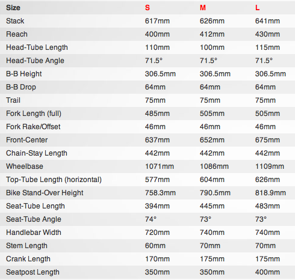Click the 60mm Stem Length value
Image resolution: width=295 pixels, height=280 pixels.
(x=155, y=246)
